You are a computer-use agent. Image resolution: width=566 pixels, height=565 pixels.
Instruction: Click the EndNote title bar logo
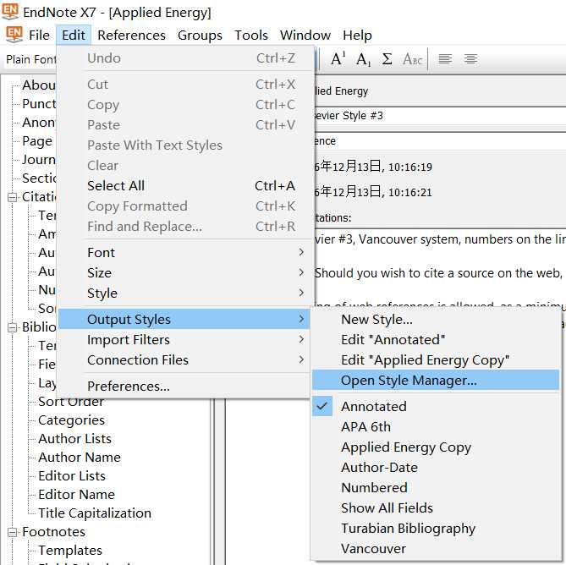(10, 12)
